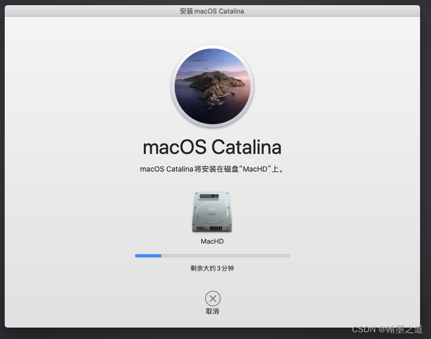This screenshot has width=431, height=339.
Task: Click the 安装 macOS Catalina window title
Action: pos(212,11)
